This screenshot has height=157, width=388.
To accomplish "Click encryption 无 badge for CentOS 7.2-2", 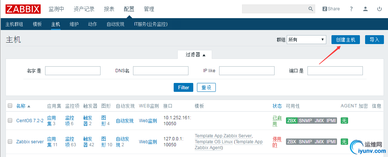I will 344,121.
